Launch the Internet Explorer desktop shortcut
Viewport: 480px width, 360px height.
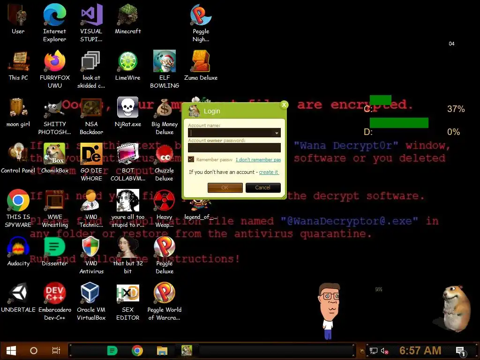point(54,23)
